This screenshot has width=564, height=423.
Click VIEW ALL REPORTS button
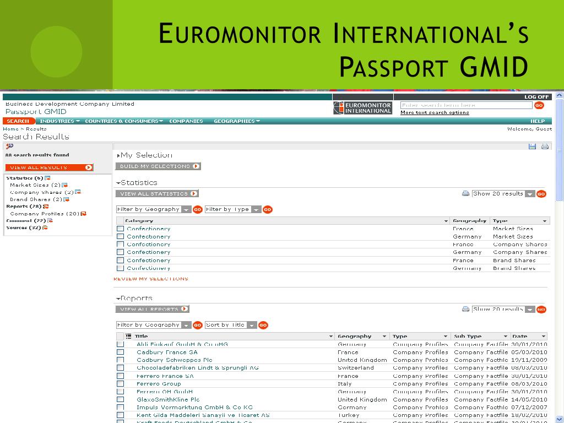click(153, 309)
